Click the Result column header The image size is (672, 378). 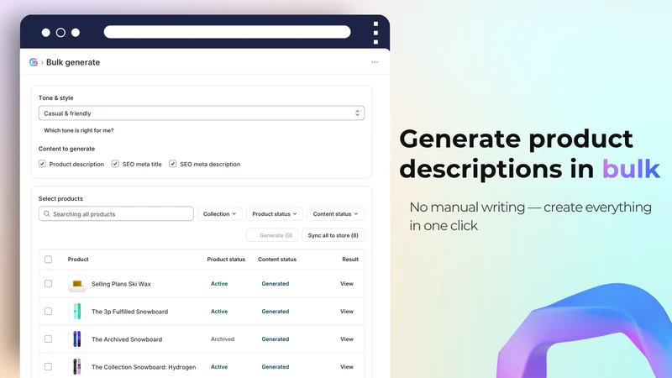coord(350,260)
